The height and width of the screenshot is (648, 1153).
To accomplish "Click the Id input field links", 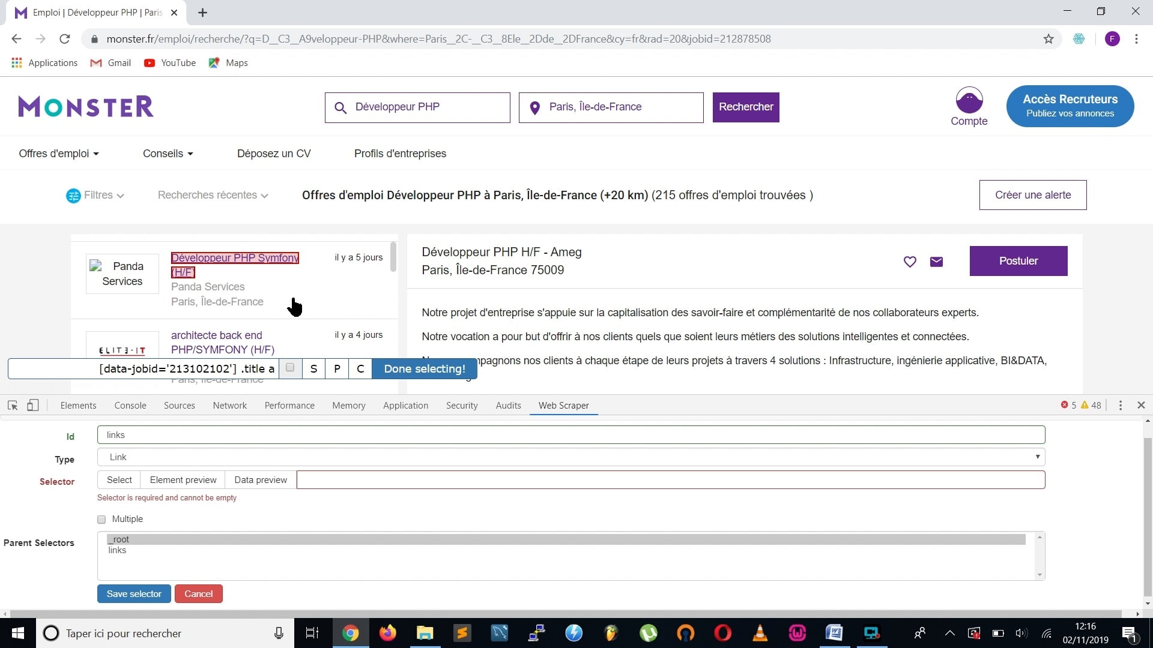I will tap(571, 435).
